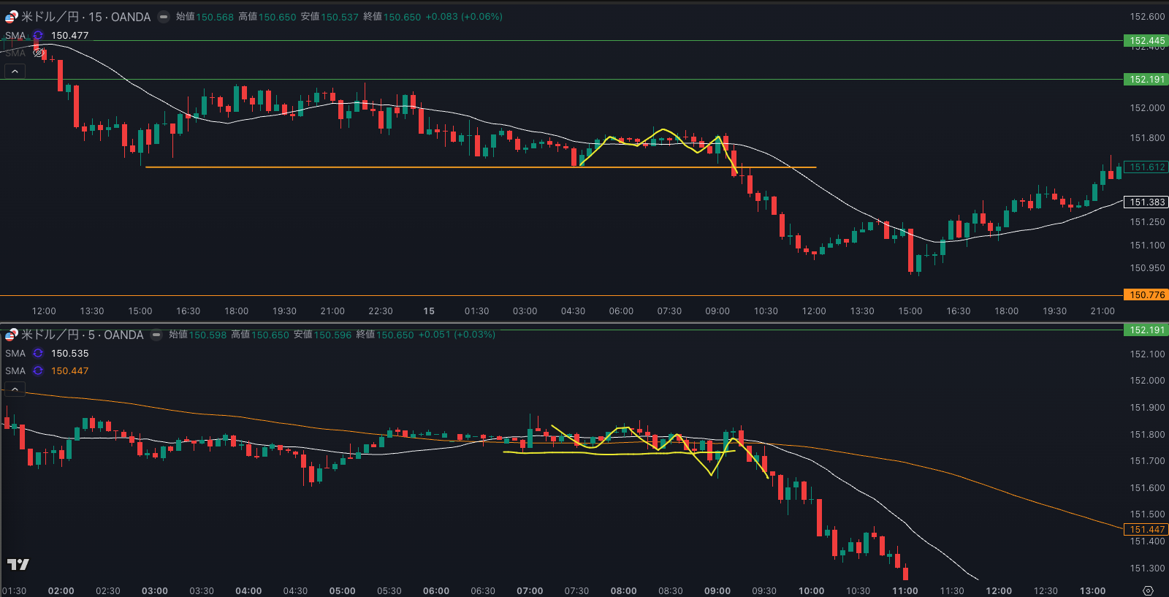Click the 09:00 mark on lower time axis

coord(717,590)
